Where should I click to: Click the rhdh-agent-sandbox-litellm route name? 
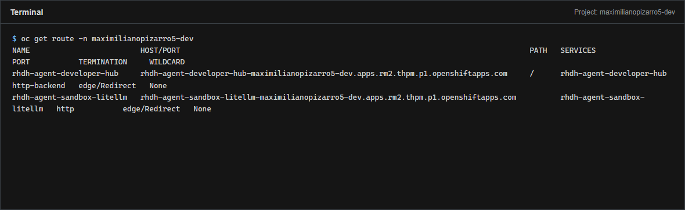click(x=70, y=97)
